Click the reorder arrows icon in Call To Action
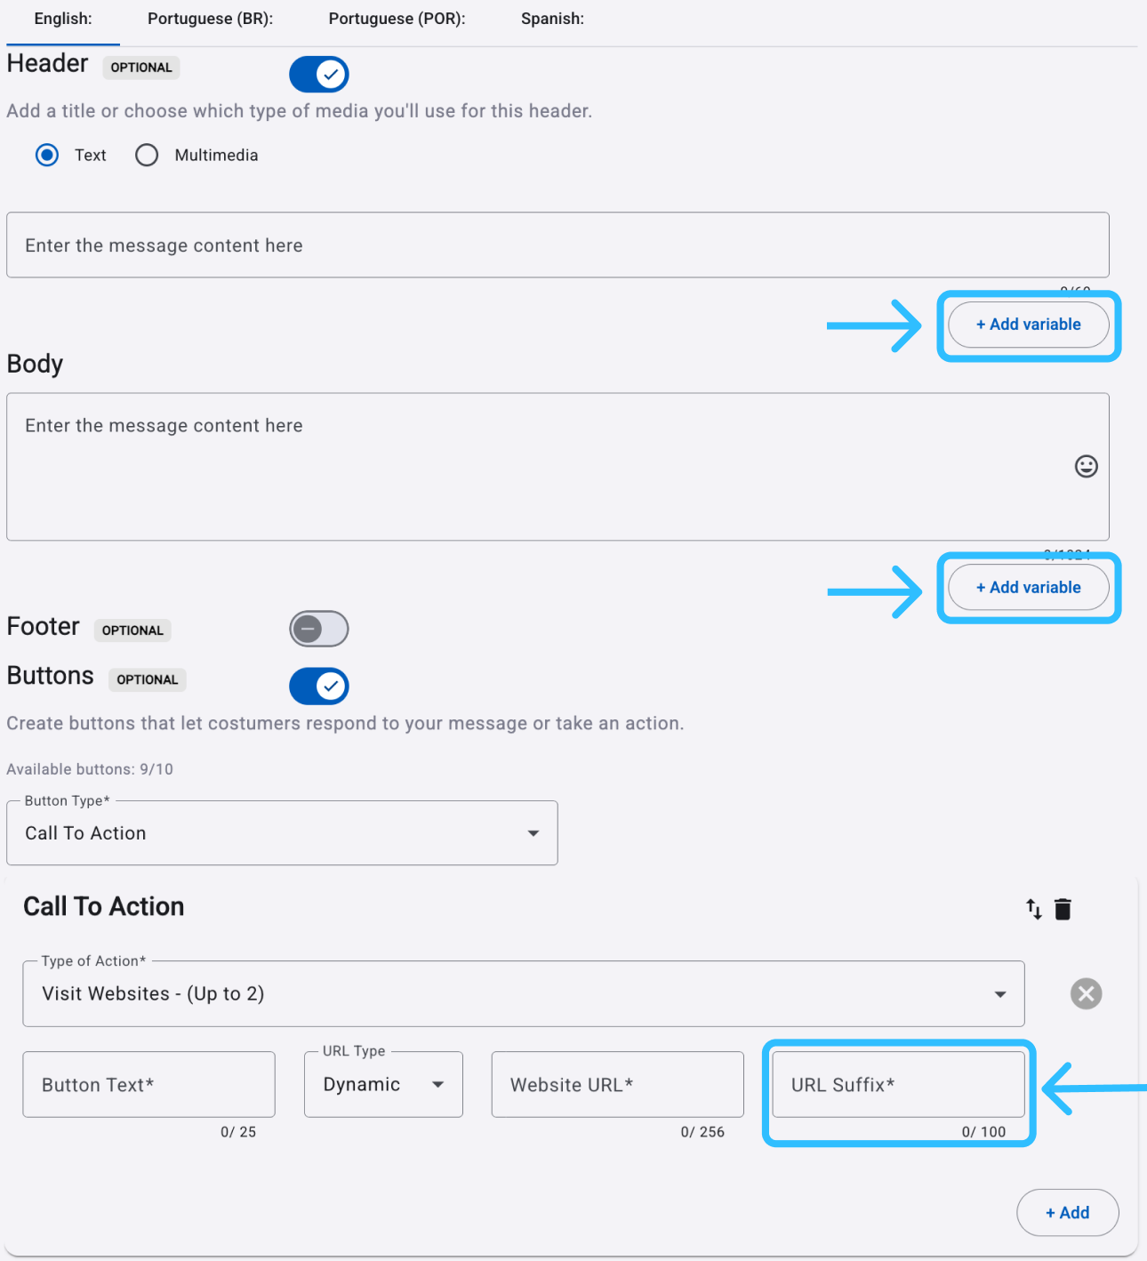 coord(1033,909)
